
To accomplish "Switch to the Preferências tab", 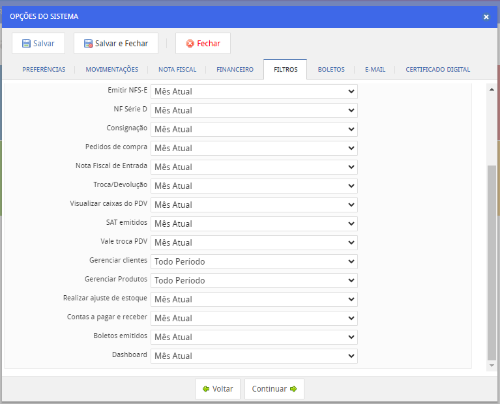I will tap(44, 70).
